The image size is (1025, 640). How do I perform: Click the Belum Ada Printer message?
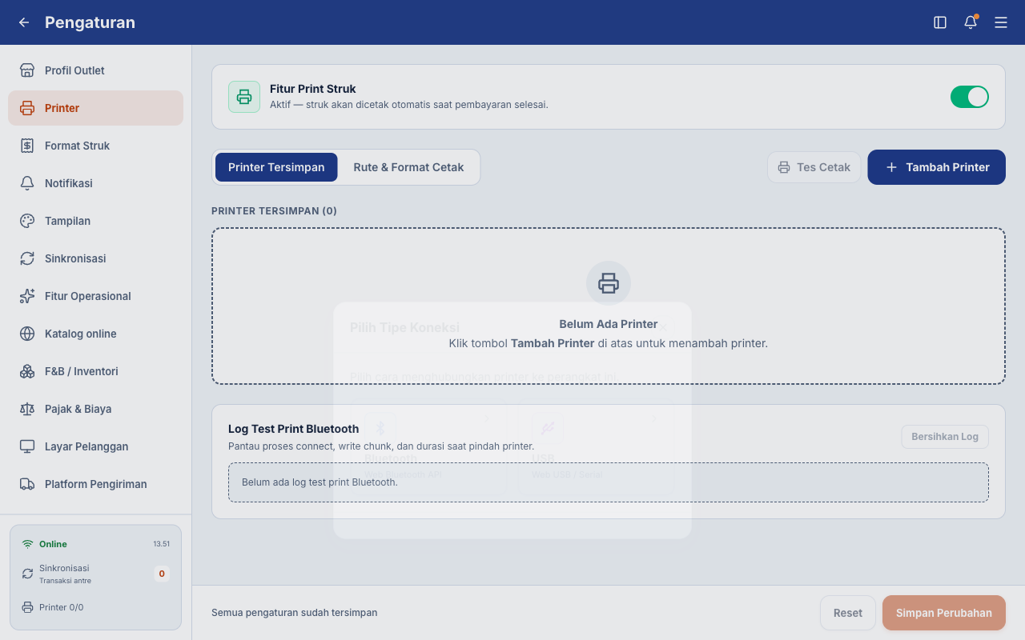point(609,324)
